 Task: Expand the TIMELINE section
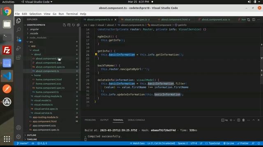32,139
